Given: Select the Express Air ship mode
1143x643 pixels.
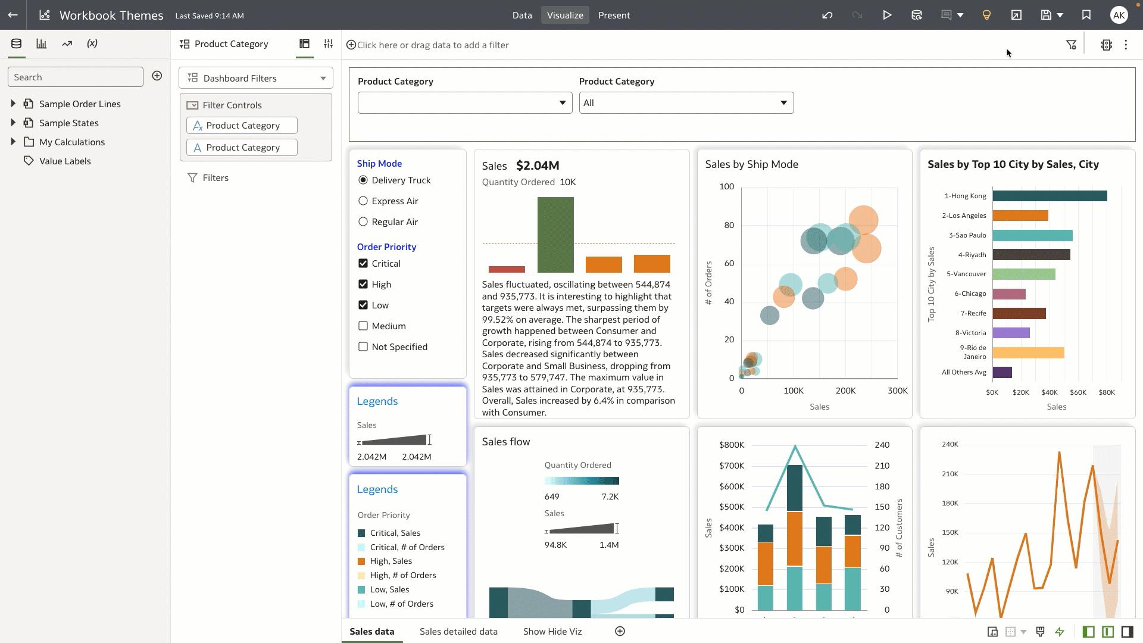Looking at the screenshot, I should click(x=363, y=201).
